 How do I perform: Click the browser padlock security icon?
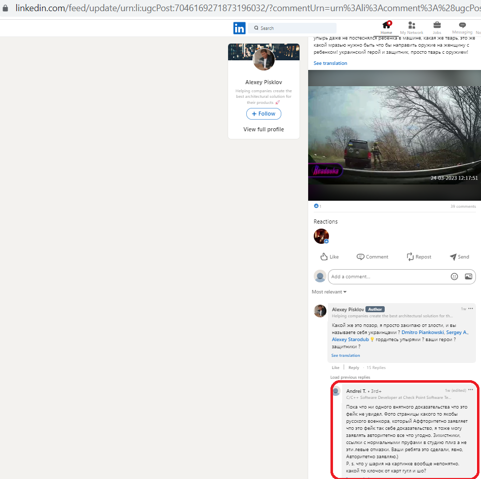coord(5,8)
